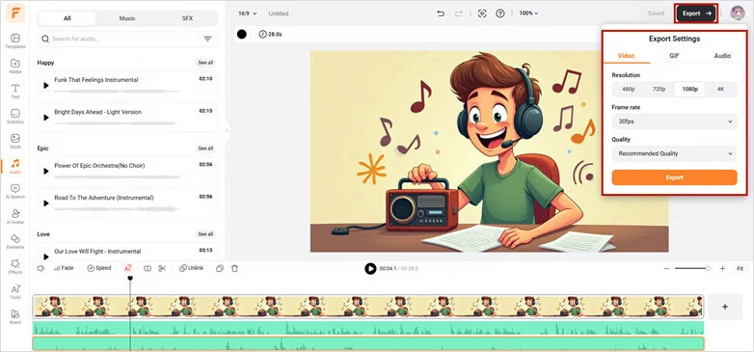Open the Brand kit panel
Image resolution: width=754 pixels, height=352 pixels.
(x=15, y=316)
